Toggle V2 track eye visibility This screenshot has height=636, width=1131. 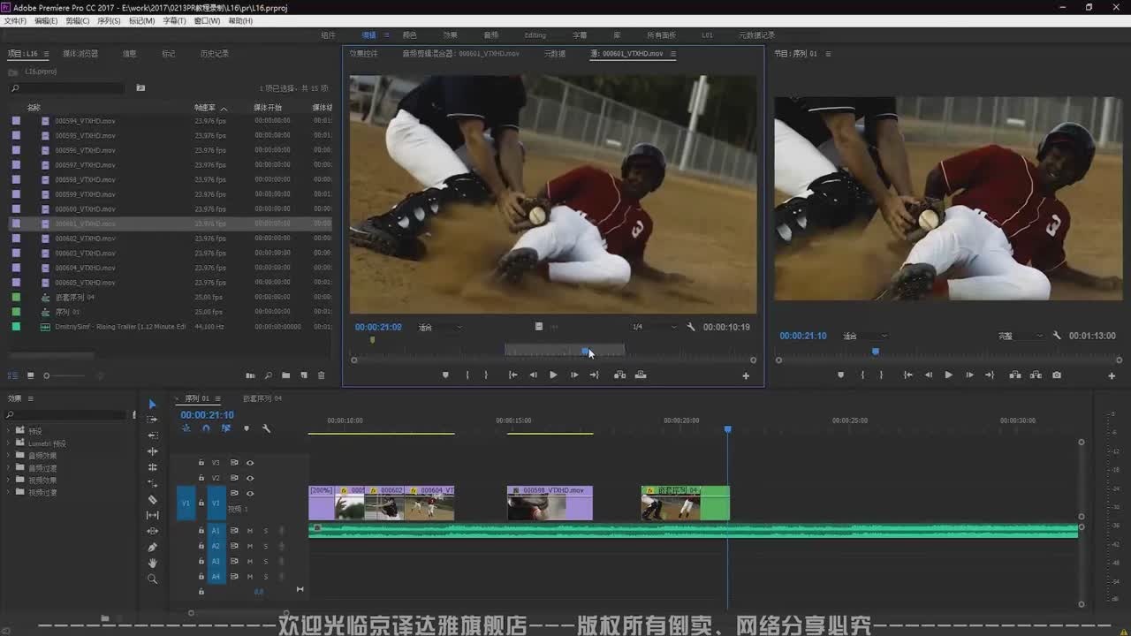coord(250,478)
